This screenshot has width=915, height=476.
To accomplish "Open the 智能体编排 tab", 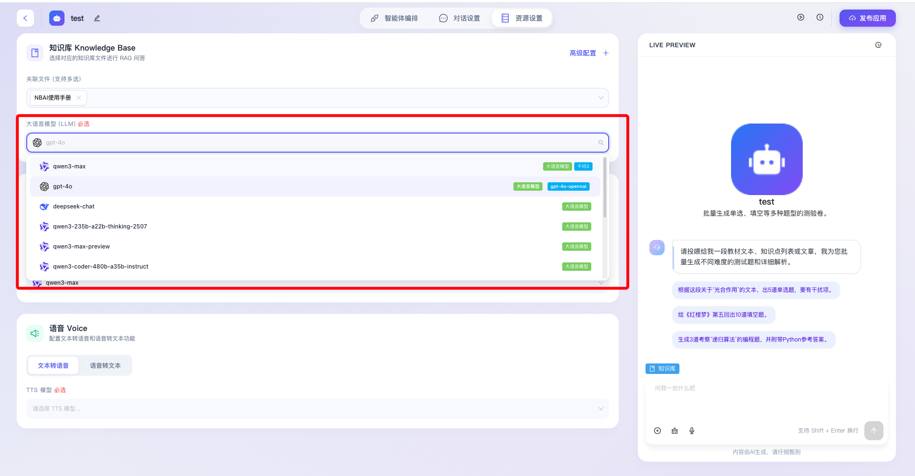I will coord(395,18).
